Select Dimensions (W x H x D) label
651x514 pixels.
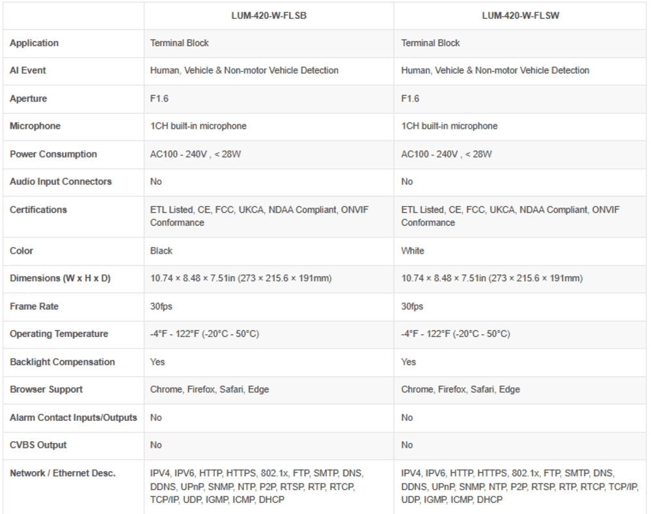tap(60, 278)
